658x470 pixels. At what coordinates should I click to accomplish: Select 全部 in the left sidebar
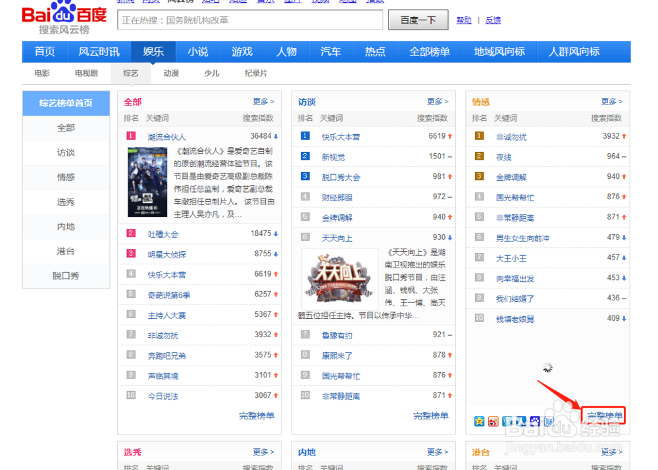66,128
